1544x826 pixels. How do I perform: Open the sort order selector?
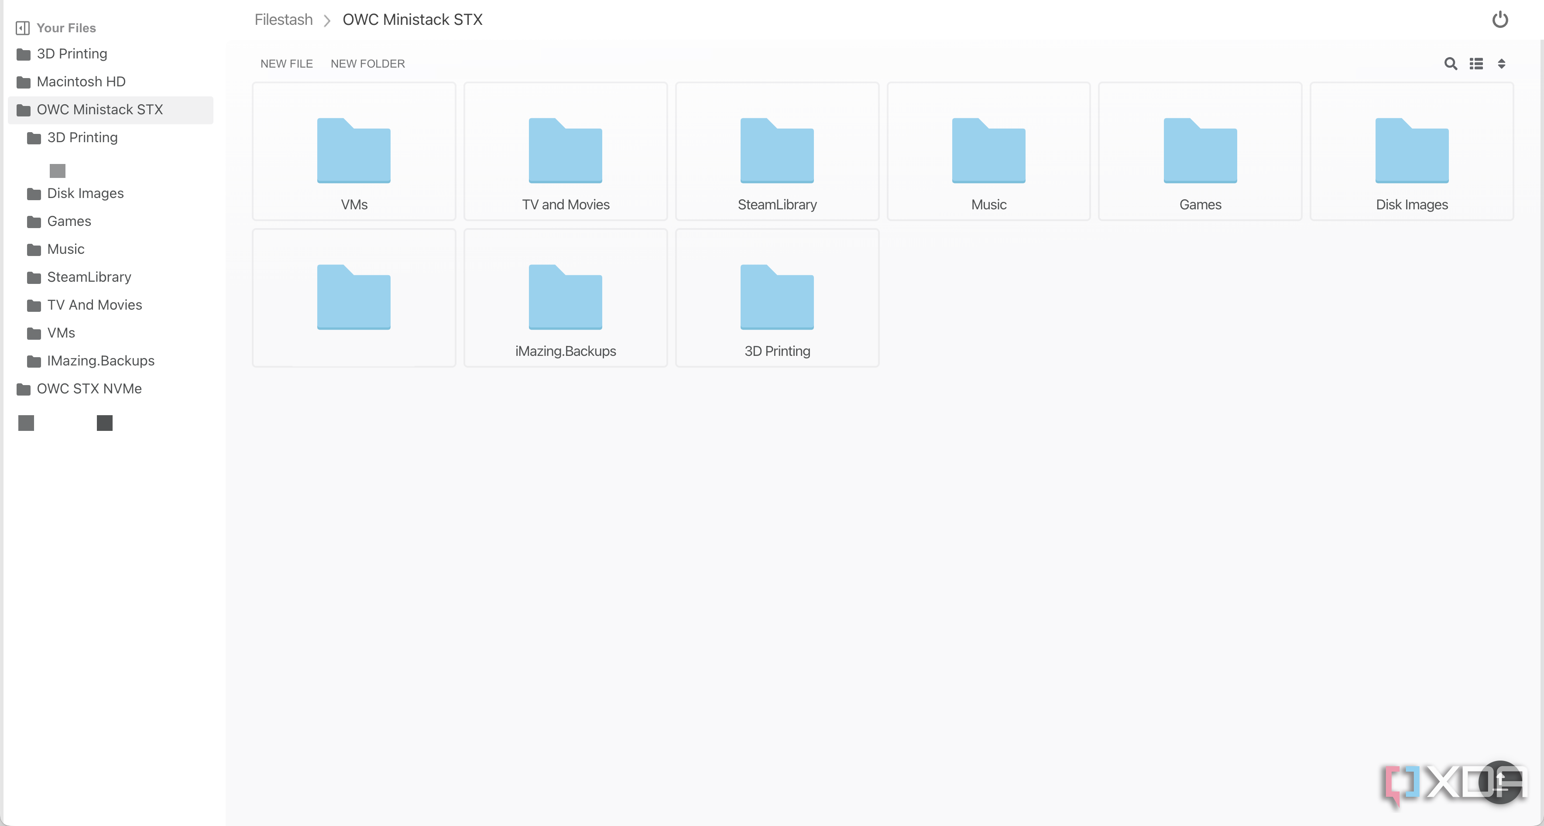[x=1501, y=64]
